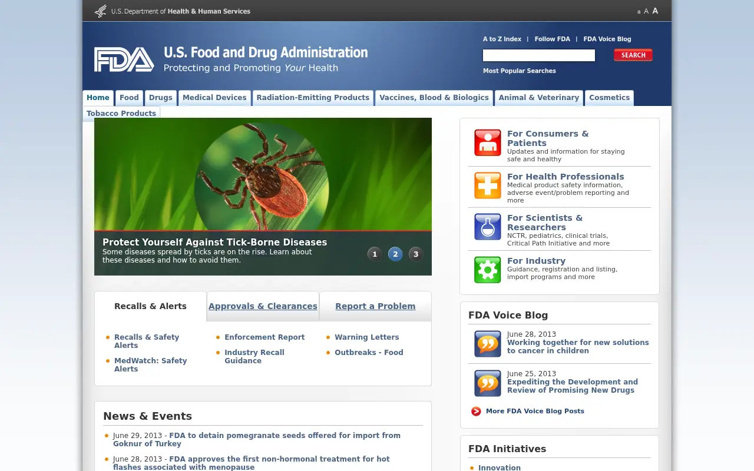This screenshot has width=754, height=471.
Task: Open the Innovation link under FDA Initiatives
Action: tap(500, 467)
